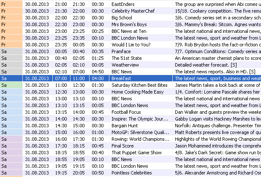The height and width of the screenshot is (177, 261).
Task: Choose the Mrs Brown's Boys row
Action: point(129,24)
